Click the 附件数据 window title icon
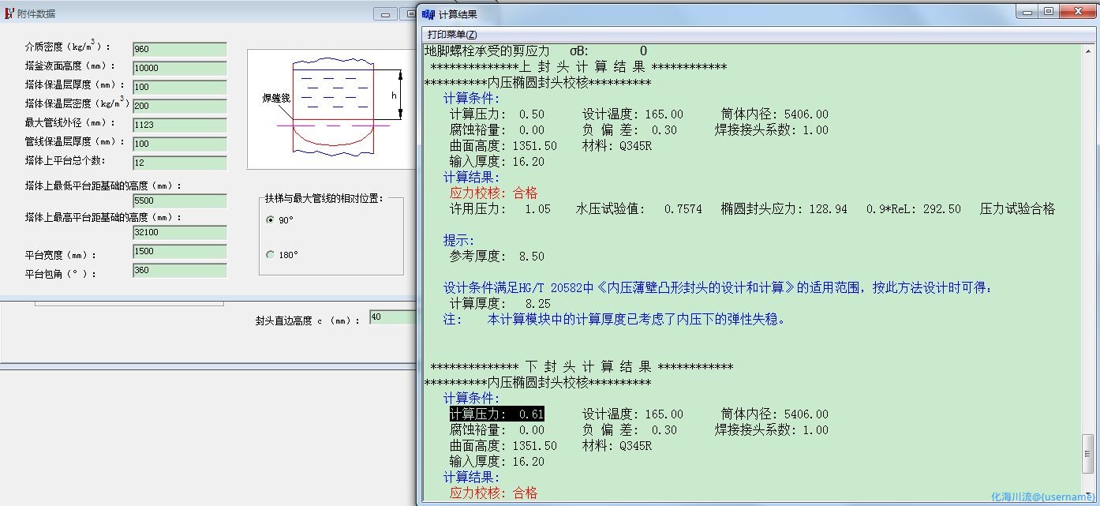This screenshot has height=506, width=1100. [9, 13]
